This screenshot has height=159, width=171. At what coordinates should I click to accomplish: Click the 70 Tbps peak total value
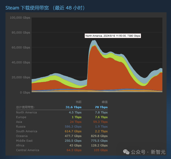[x=101, y=107]
